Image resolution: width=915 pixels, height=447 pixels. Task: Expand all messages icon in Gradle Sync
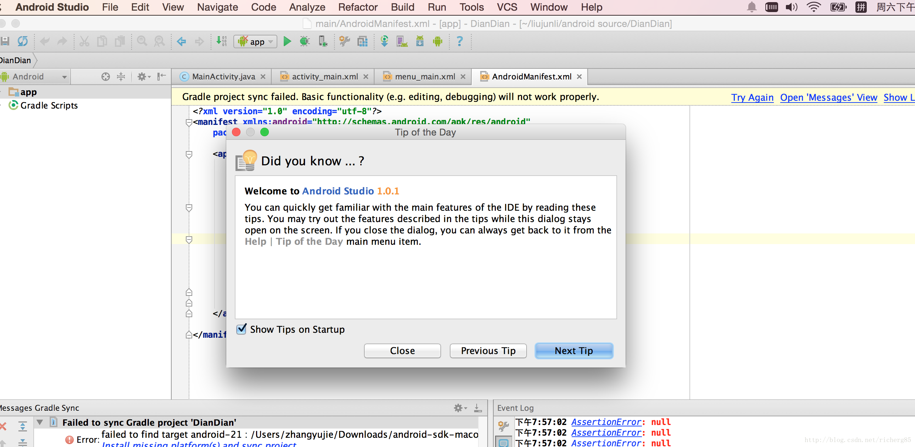click(x=23, y=426)
